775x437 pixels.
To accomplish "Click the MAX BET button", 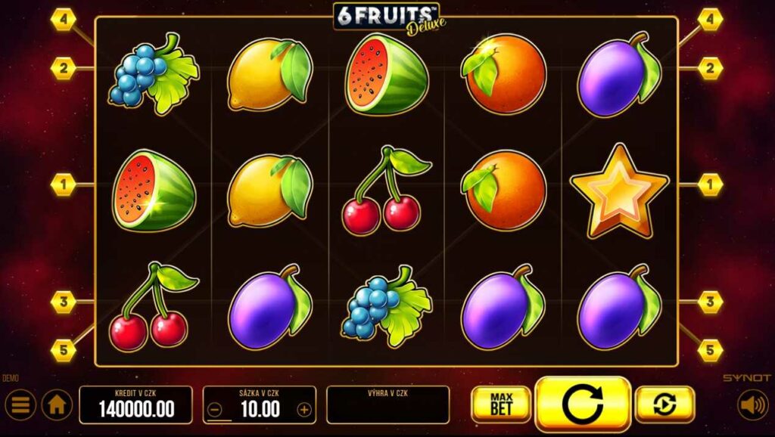I will (x=501, y=404).
